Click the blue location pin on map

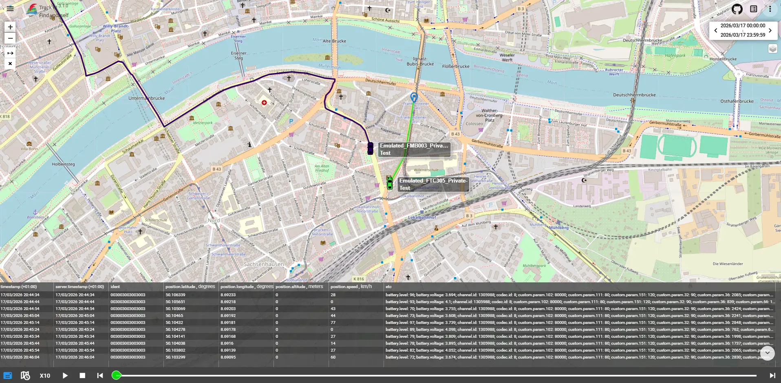[x=414, y=97]
